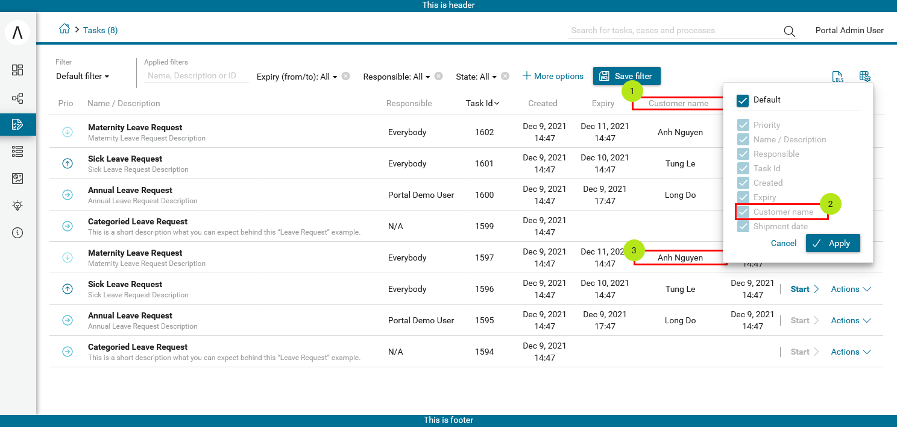
Task: Open Actions menu for task 1596
Action: coord(851,289)
